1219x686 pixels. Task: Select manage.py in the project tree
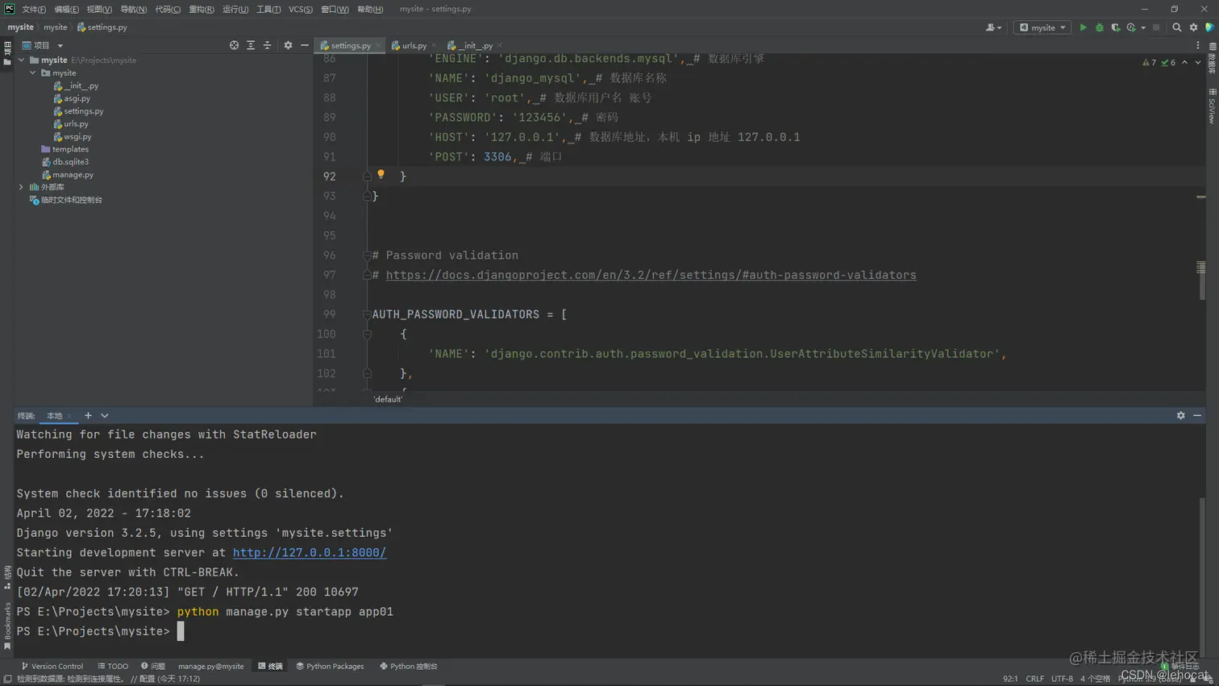pyautogui.click(x=68, y=175)
